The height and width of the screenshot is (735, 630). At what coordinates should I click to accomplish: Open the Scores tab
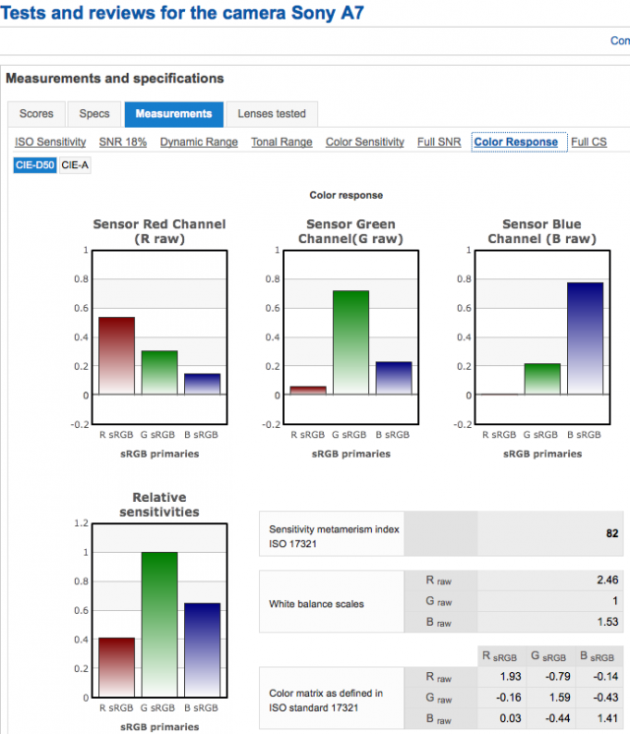click(36, 114)
